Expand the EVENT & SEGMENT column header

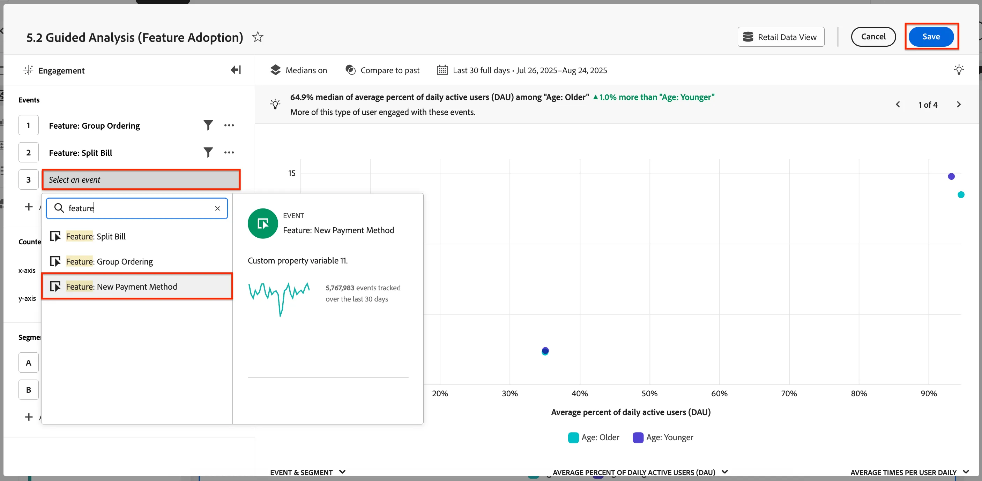point(308,472)
